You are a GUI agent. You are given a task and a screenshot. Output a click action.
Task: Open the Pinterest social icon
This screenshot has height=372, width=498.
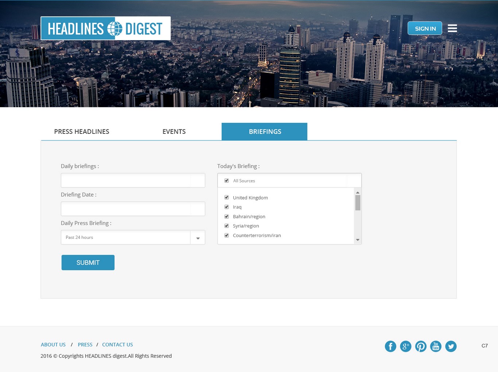pyautogui.click(x=421, y=346)
